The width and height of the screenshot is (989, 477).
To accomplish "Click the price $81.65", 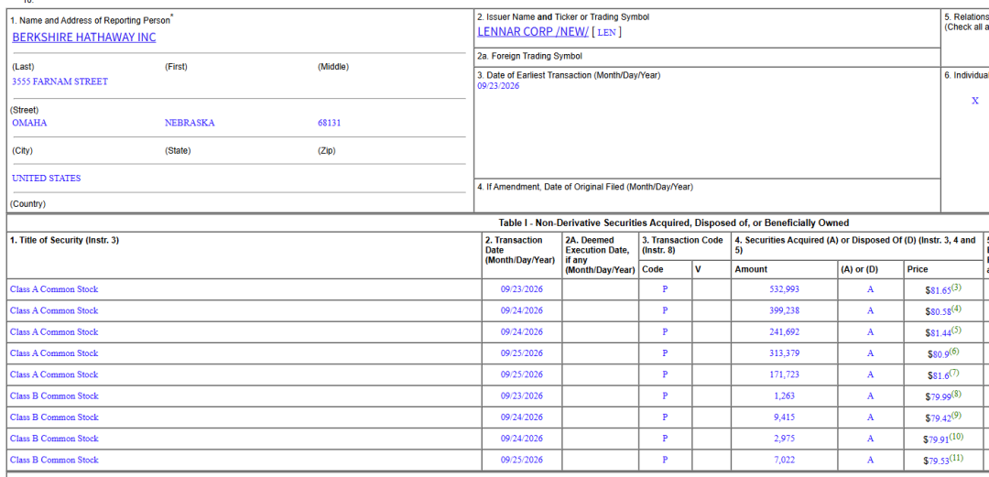I will pos(938,291).
